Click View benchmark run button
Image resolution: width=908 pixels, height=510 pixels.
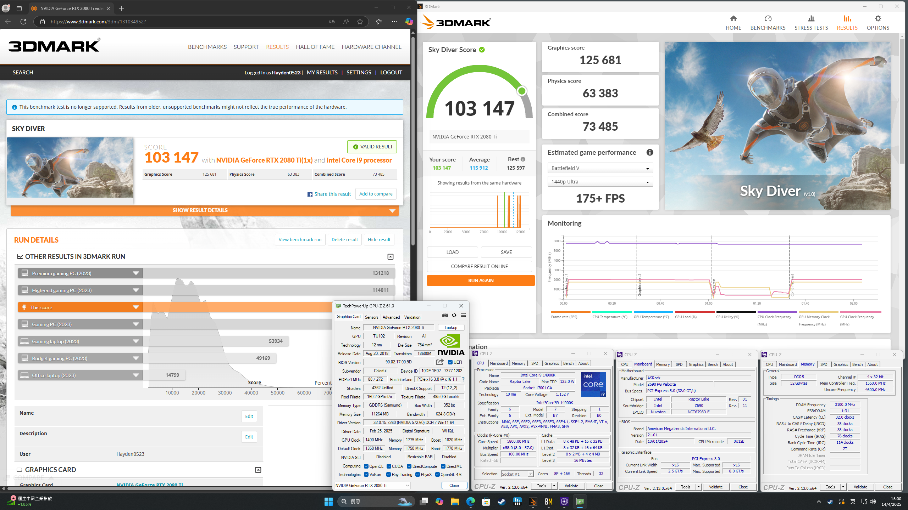tap(300, 240)
